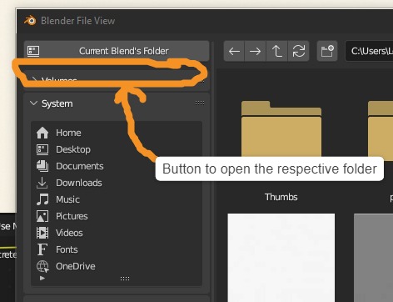Open the Documents bookmark
This screenshot has width=393, height=302.
pyautogui.click(x=117, y=166)
